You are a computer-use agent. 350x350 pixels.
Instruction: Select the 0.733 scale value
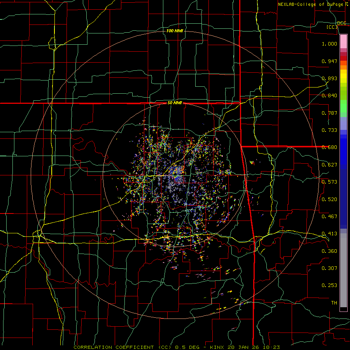coord(329,130)
